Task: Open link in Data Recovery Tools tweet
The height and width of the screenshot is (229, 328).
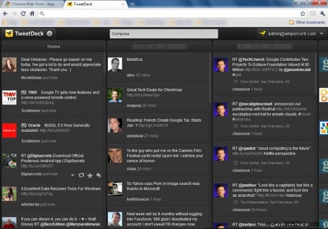Action: [37, 194]
